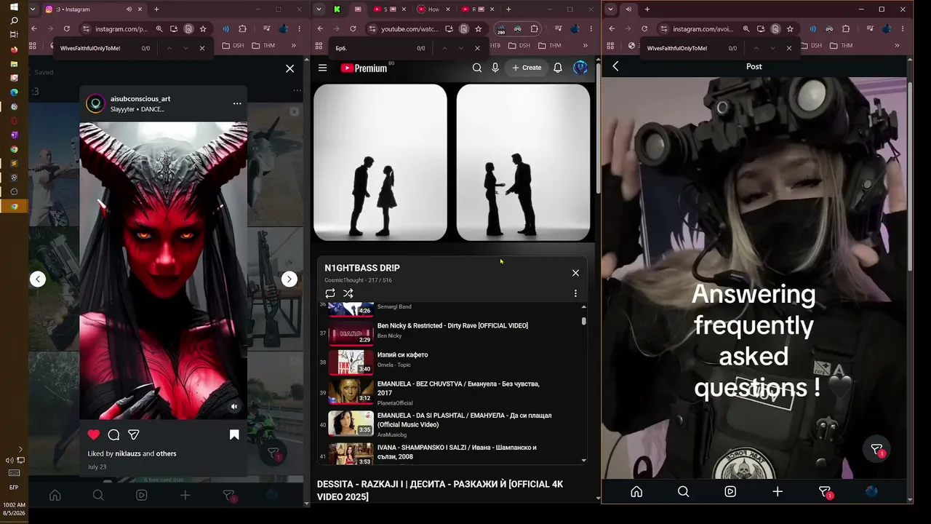Open Instagram Home in the right window
The width and height of the screenshot is (931, 524).
[636, 491]
